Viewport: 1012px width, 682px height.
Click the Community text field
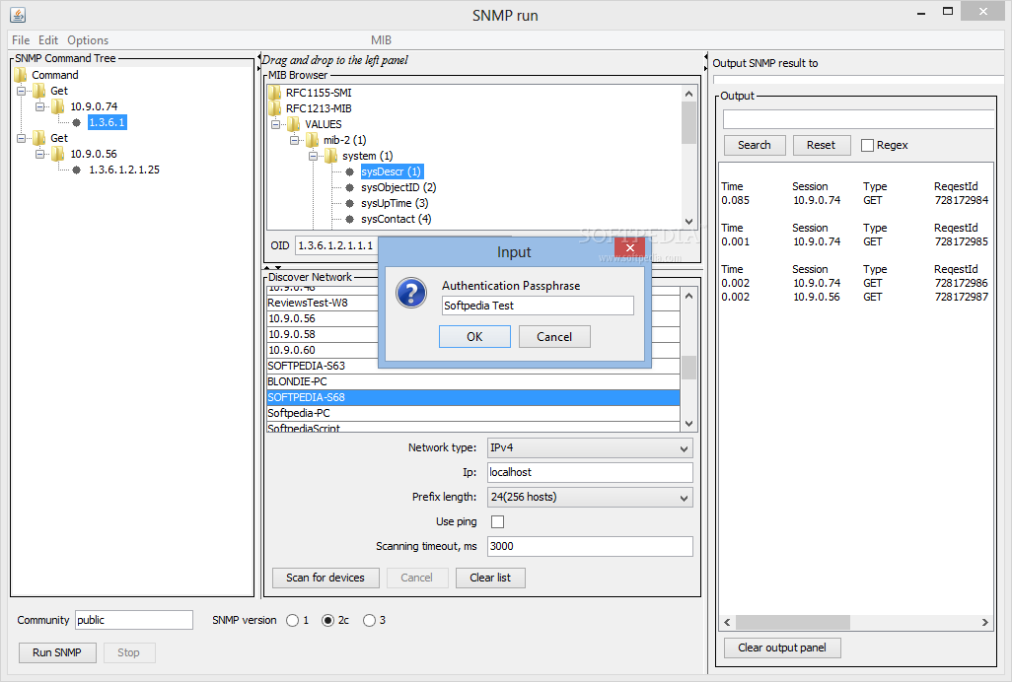134,620
